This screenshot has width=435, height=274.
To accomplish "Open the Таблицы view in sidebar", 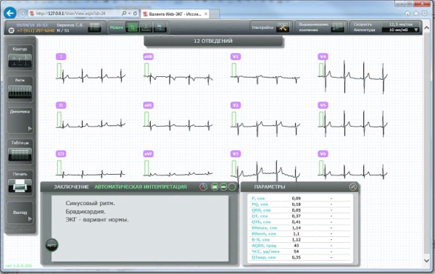I will point(20,151).
